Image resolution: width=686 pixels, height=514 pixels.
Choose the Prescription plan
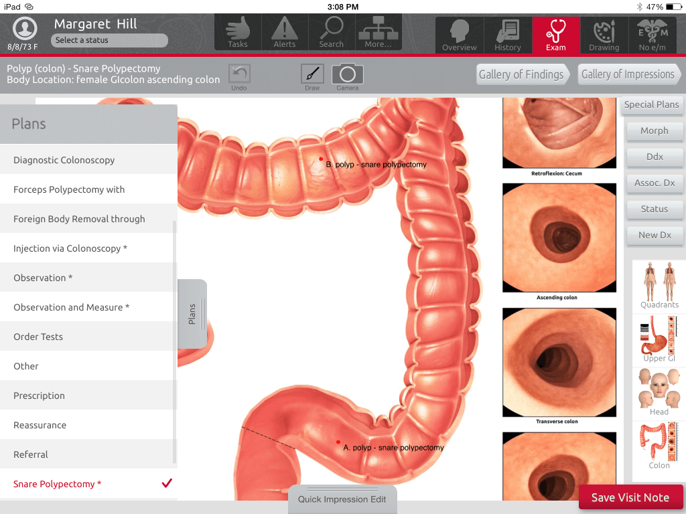click(x=89, y=396)
